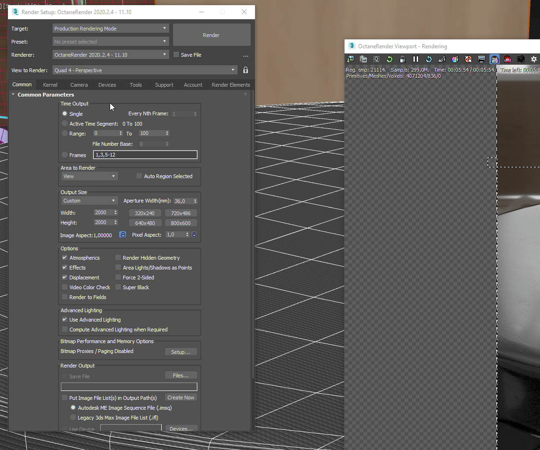Enable Video Color Check option
Screen dimensions: 540x450
[64, 287]
